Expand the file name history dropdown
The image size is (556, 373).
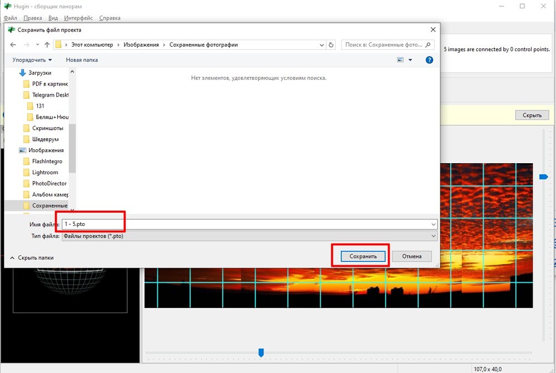click(433, 224)
